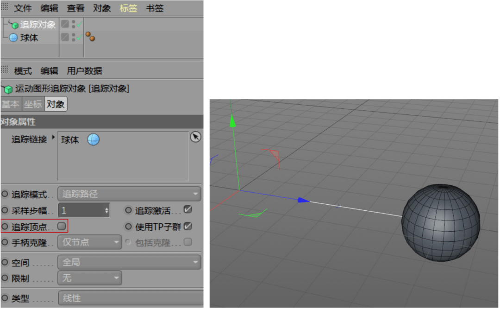Viewport: 500px width, 309px height.
Task: Select the 追踪对象 tracer icon in object list
Action: pyautogui.click(x=14, y=25)
